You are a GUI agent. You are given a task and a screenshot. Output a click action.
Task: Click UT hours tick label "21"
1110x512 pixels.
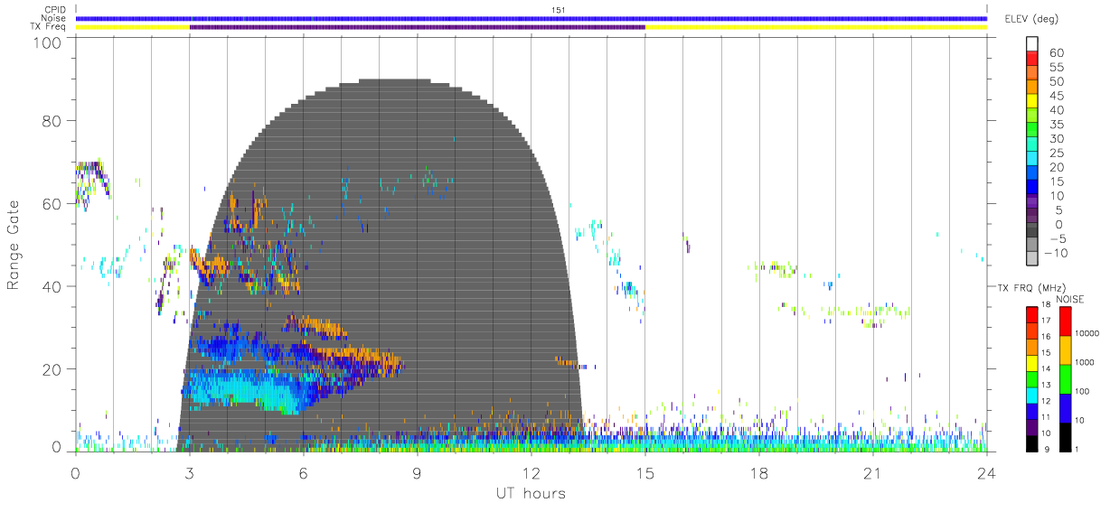[x=873, y=471]
